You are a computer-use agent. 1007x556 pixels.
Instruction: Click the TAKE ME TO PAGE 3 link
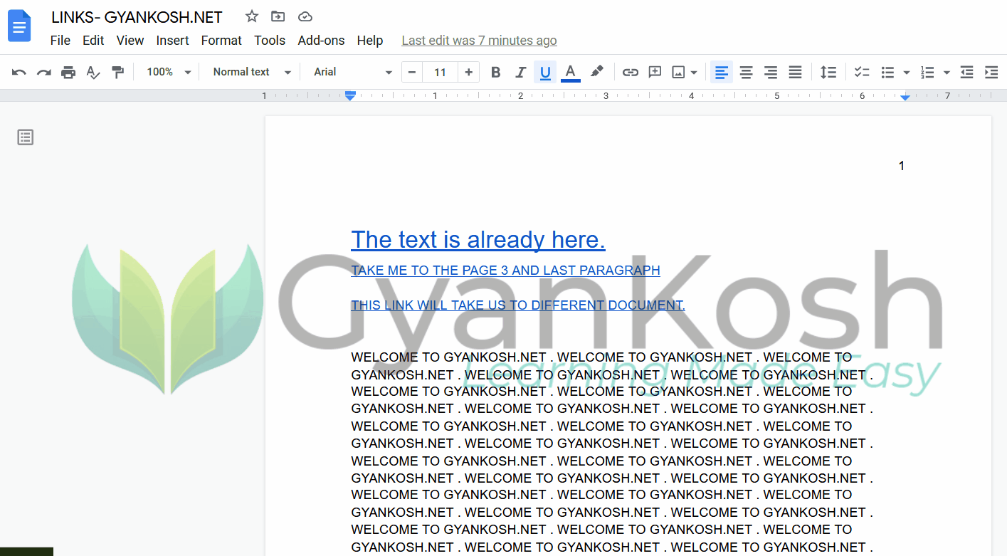pyautogui.click(x=505, y=271)
